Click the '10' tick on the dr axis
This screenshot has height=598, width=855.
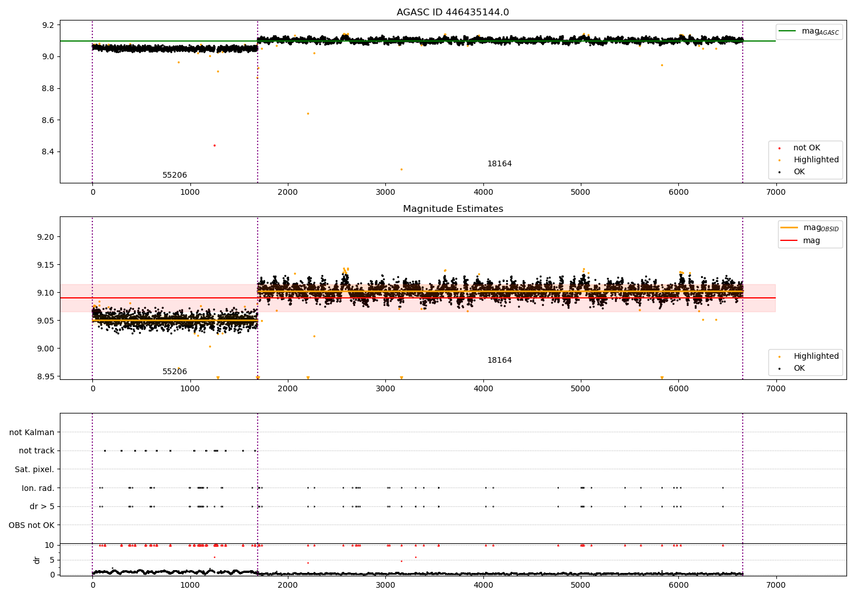pos(49,546)
